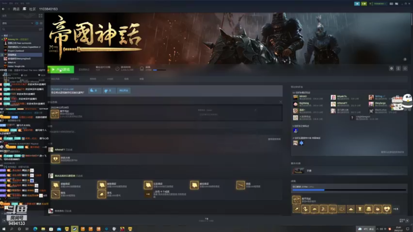Open the manual additional content item
413x232 pixels.
tap(349, 171)
